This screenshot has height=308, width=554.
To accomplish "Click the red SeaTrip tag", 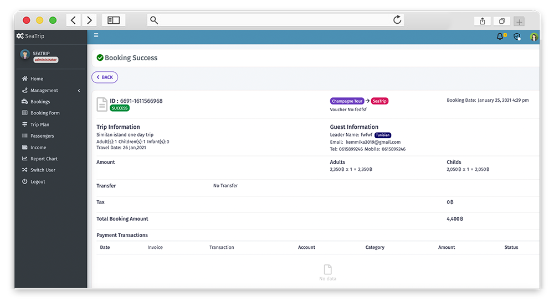I will pos(379,101).
